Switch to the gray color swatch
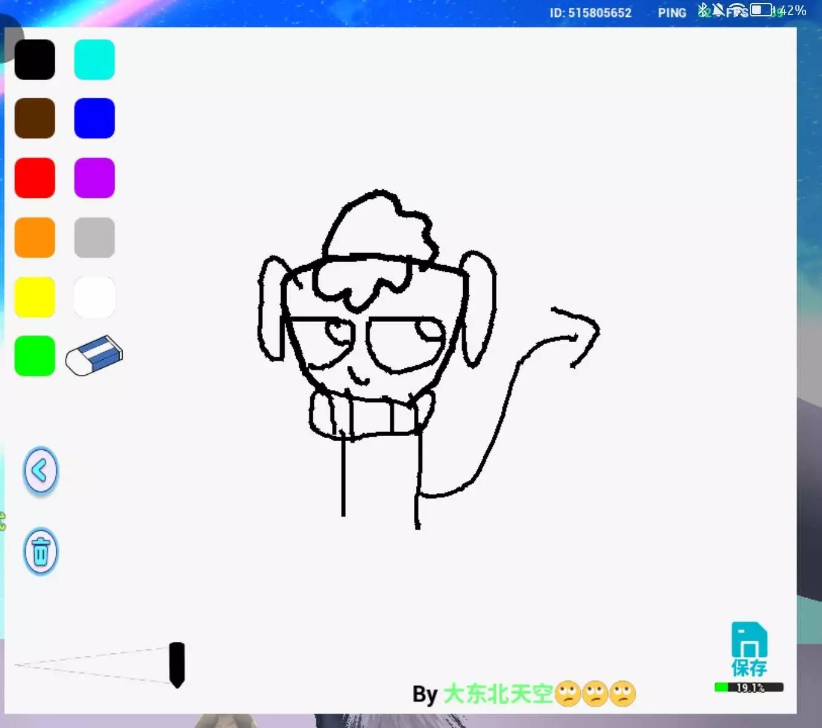The width and height of the screenshot is (822, 728). (x=94, y=237)
